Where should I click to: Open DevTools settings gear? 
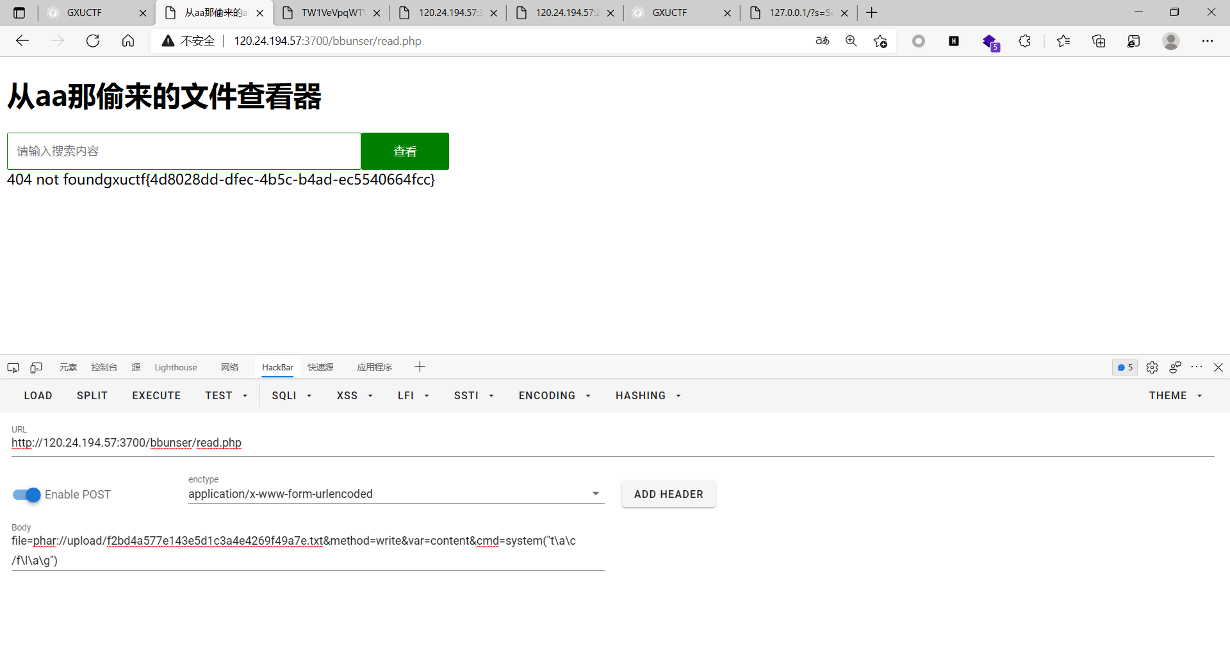[x=1152, y=367]
